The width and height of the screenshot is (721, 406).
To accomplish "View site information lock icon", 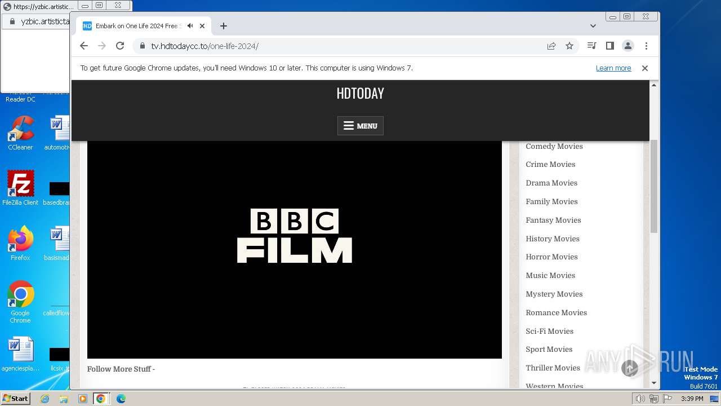I will pos(143,46).
